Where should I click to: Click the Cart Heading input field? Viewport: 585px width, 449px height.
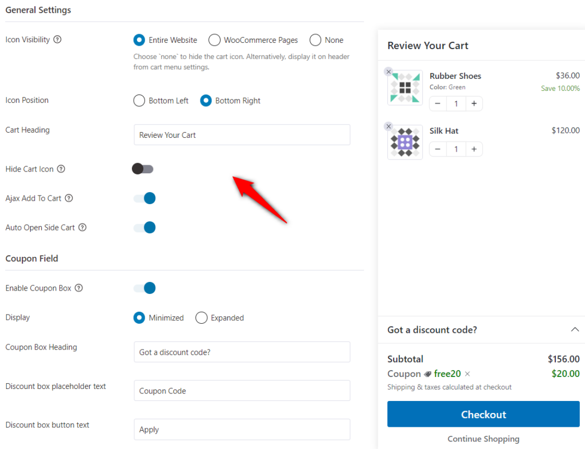click(242, 134)
